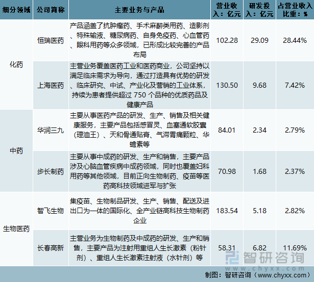Click company name 恒瑞医药
Viewport: 314px width, 282px height.
51,40
